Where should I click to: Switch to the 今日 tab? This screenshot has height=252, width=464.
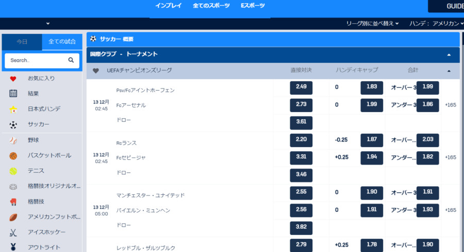pos(22,42)
